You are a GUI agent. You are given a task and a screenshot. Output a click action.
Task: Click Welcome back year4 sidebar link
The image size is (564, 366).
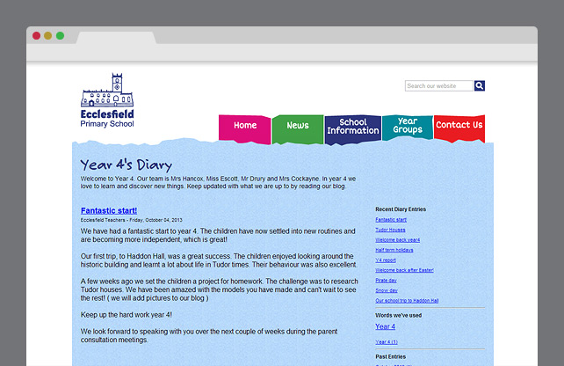[397, 240]
